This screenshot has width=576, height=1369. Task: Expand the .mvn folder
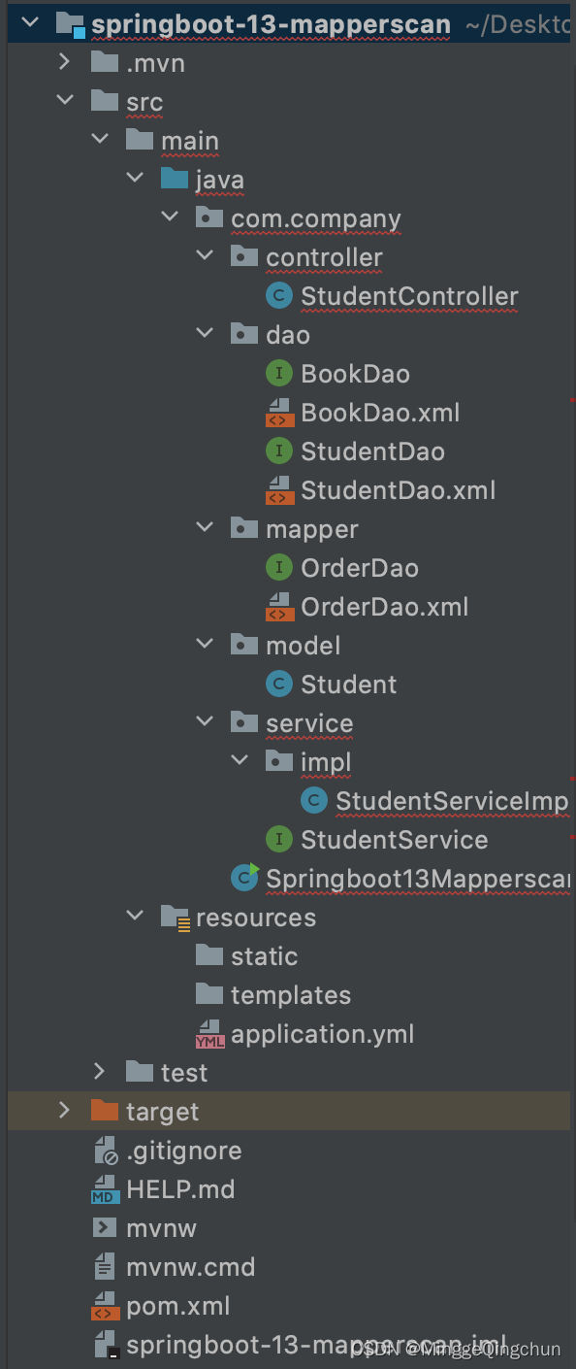pos(64,62)
